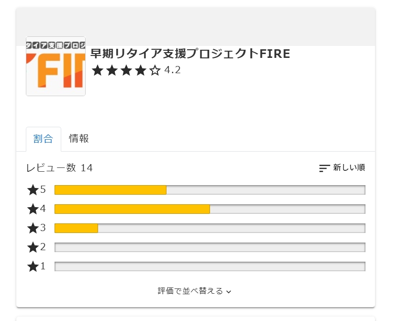Click the first star of 4.2 rating
The image size is (398, 321).
pyautogui.click(x=98, y=71)
